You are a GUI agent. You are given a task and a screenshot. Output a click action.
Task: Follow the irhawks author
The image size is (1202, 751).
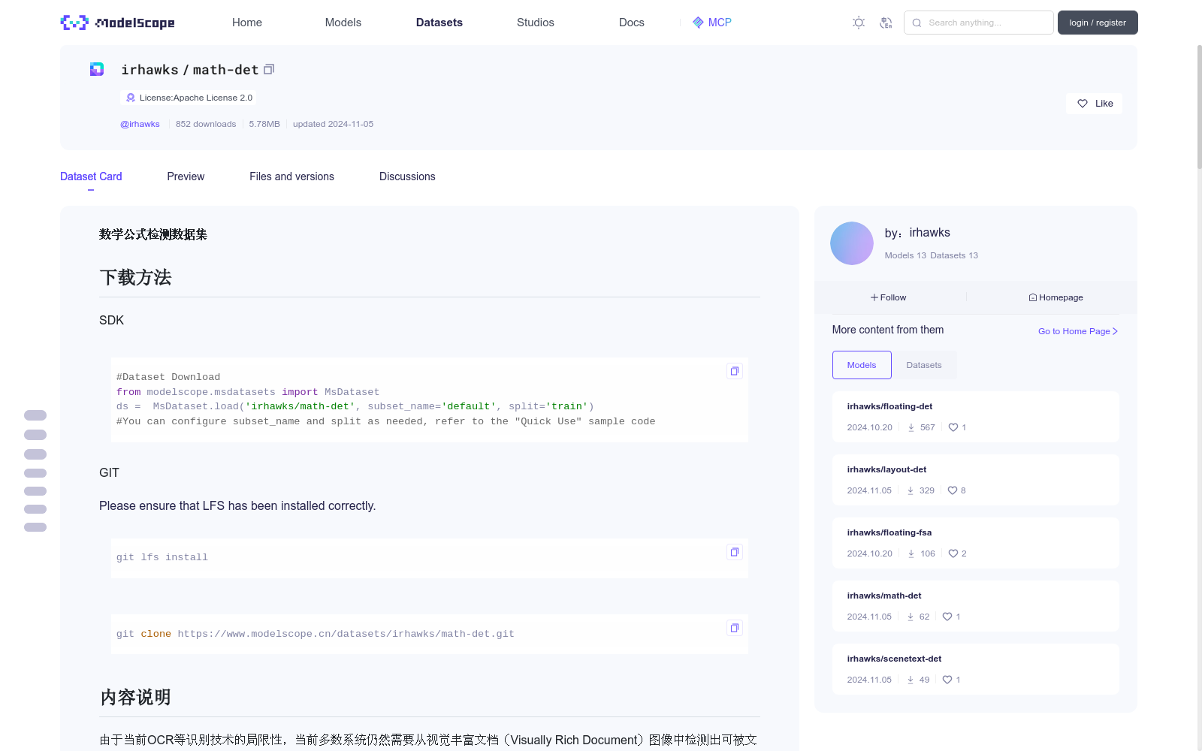[889, 297]
